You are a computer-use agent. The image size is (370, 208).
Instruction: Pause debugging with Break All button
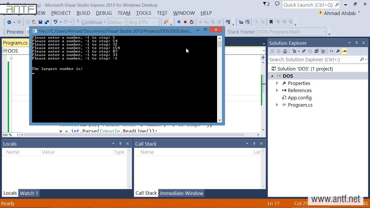click(x=179, y=22)
